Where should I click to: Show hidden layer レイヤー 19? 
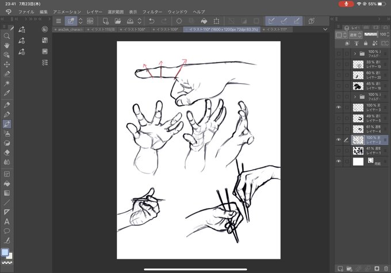[x=338, y=64]
